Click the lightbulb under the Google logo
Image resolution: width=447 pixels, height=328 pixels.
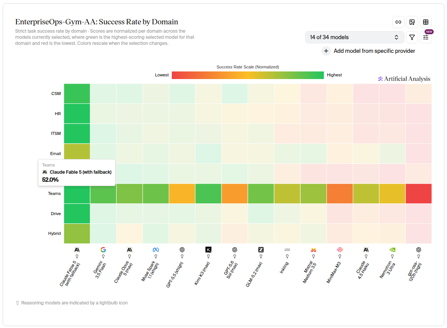[103, 257]
